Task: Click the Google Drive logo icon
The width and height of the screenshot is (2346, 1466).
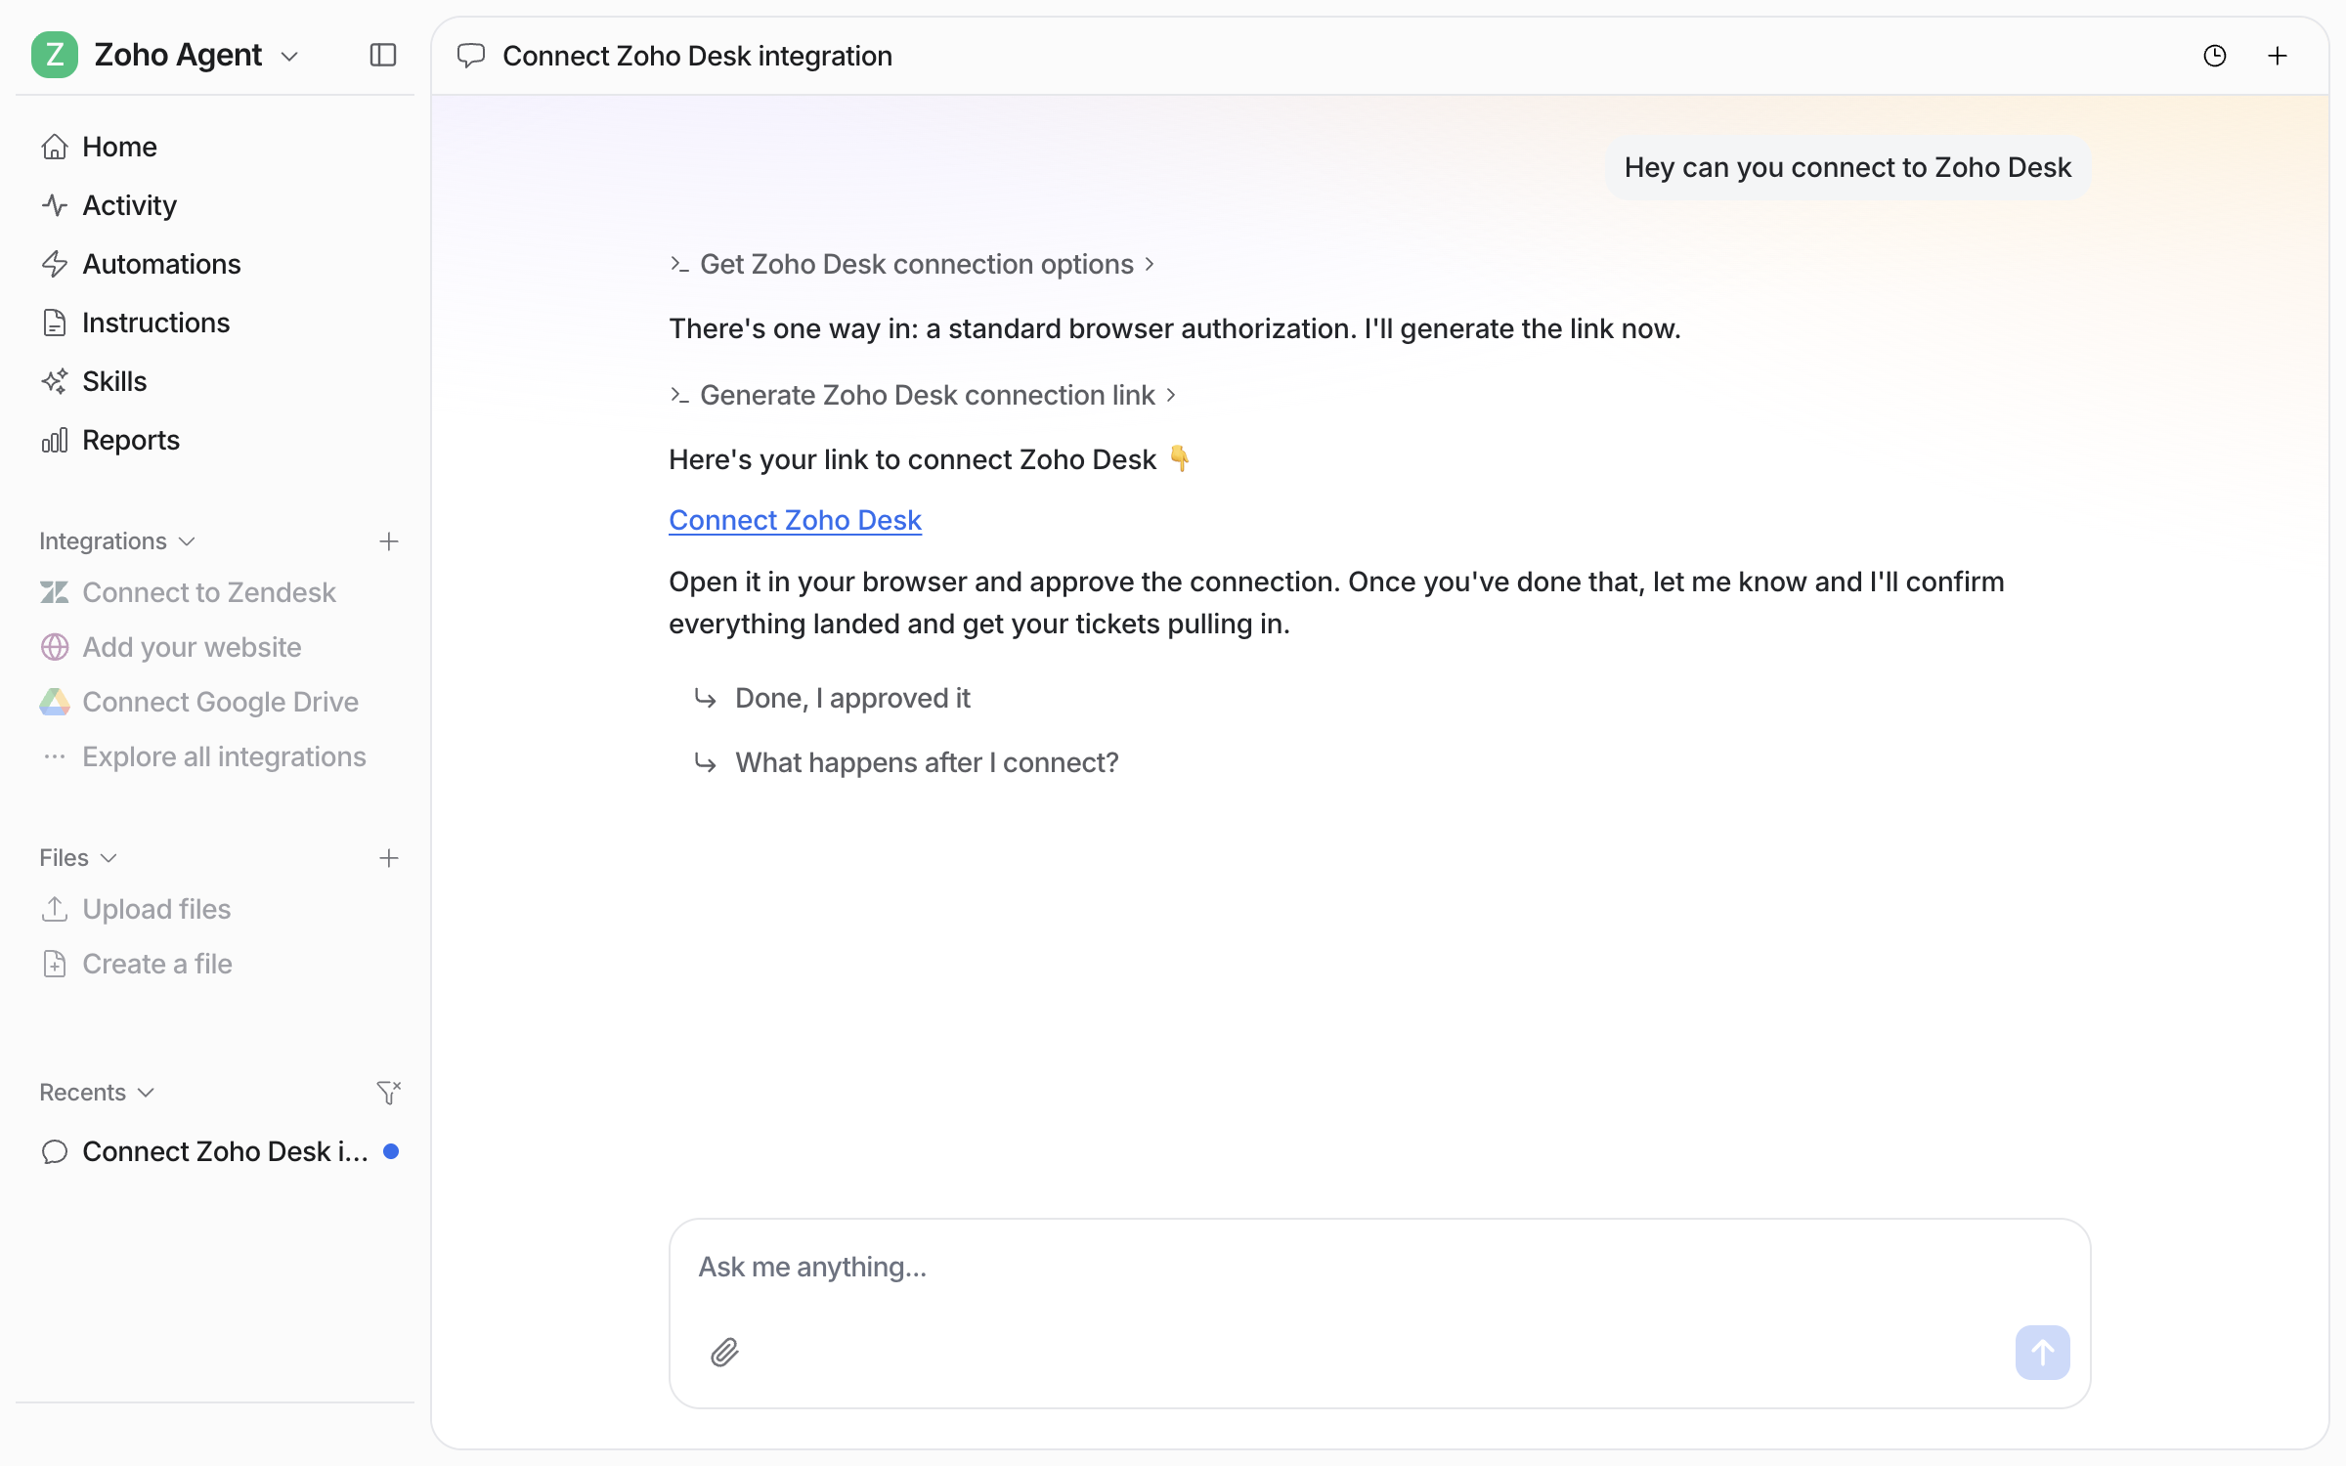Action: pos(55,702)
